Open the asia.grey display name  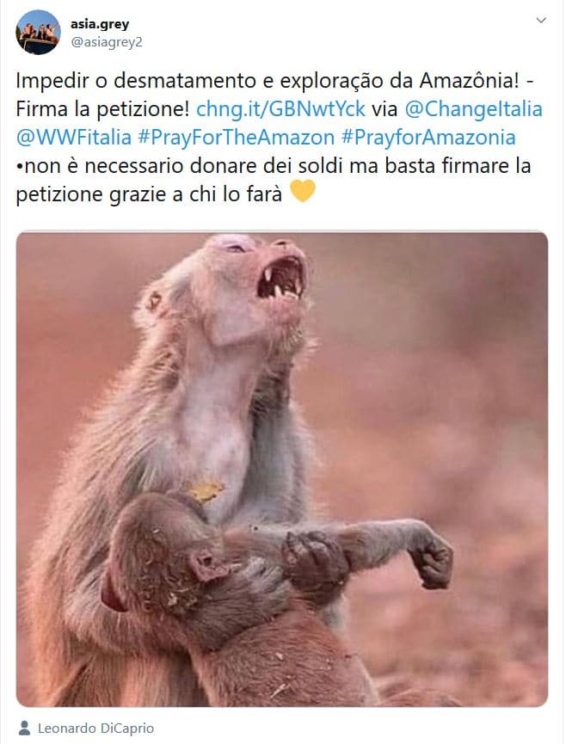point(100,24)
